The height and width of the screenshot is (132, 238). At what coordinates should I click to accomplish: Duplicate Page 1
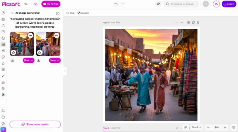coord(193,23)
